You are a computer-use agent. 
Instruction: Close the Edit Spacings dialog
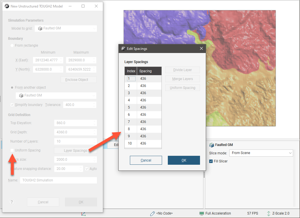pos(201,49)
